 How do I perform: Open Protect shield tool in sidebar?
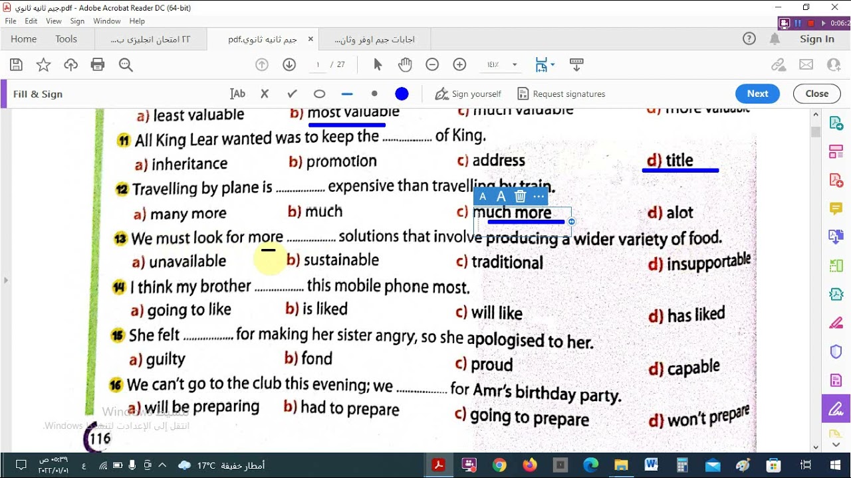836,351
